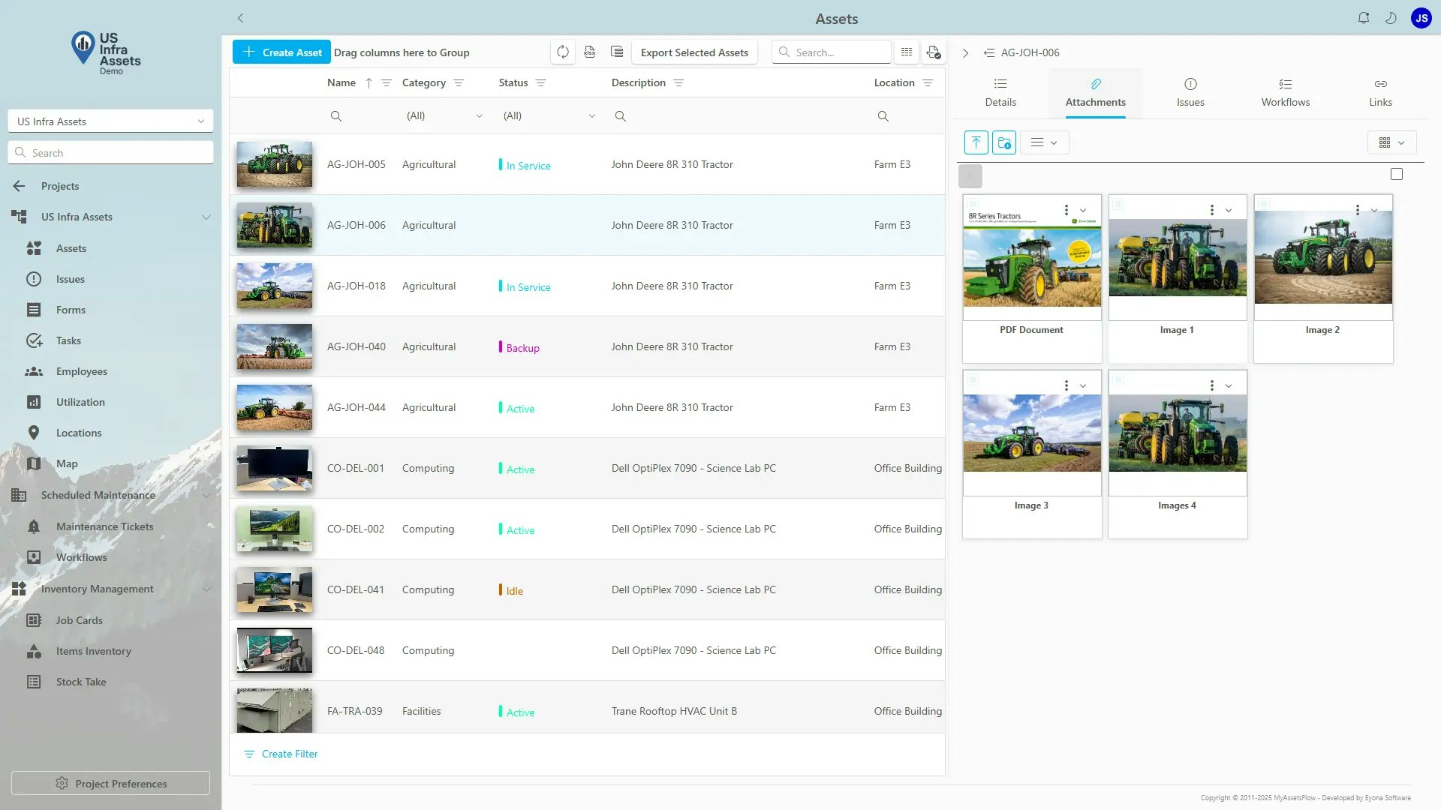Open the US Infra Assets project dropdown
Viewport: 1441px width, 810px height.
point(110,121)
